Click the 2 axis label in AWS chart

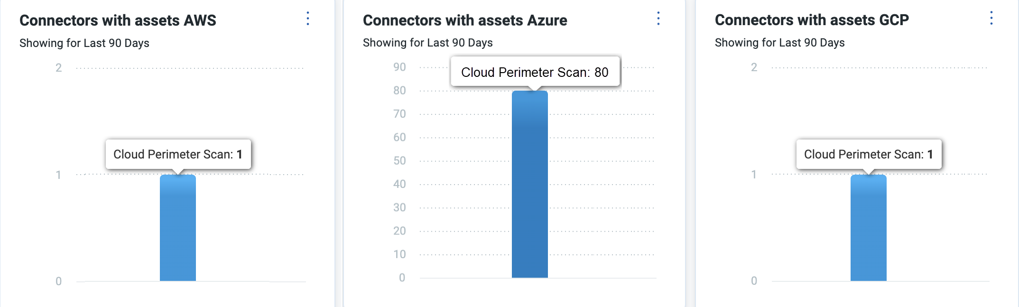pos(59,68)
